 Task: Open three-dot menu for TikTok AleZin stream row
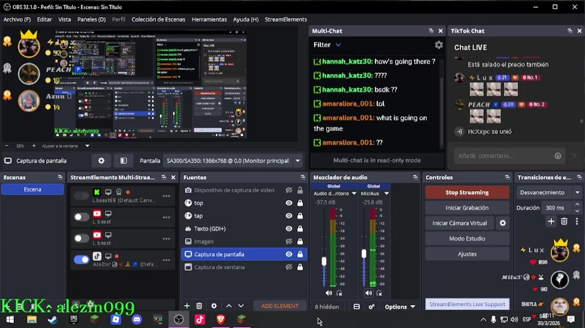(x=166, y=260)
